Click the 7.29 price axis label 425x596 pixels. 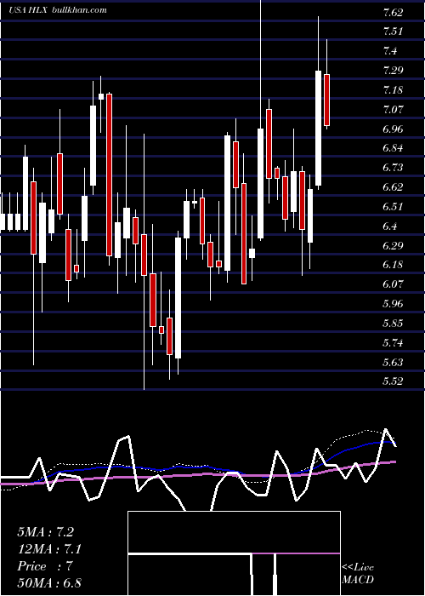[x=393, y=71]
